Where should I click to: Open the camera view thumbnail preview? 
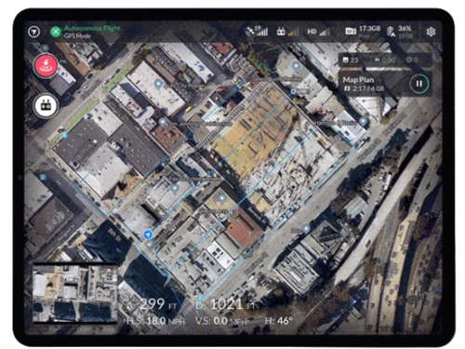(x=75, y=293)
